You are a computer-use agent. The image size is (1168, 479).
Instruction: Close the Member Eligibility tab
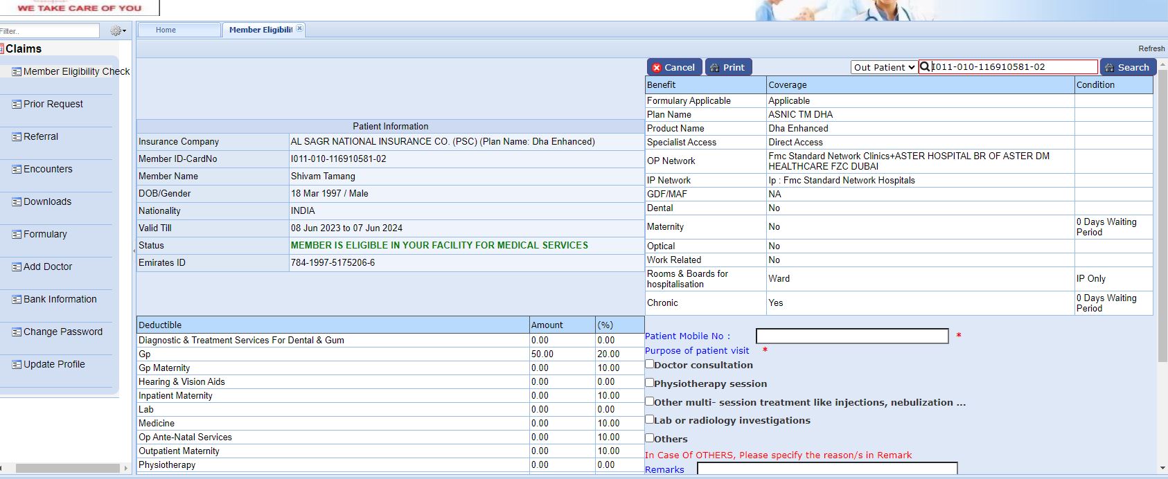(299, 28)
